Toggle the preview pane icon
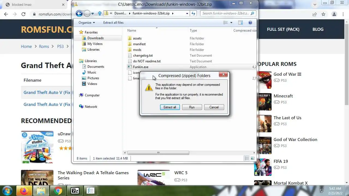This screenshot has height=196, width=349. click(240, 23)
